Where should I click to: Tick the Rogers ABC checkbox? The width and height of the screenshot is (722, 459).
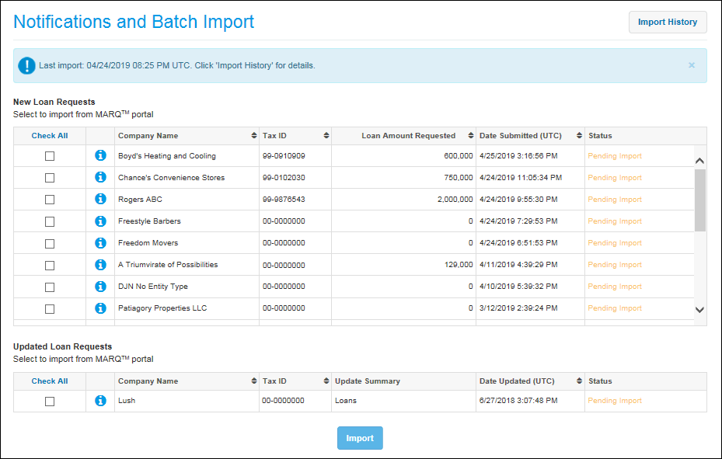pos(50,200)
